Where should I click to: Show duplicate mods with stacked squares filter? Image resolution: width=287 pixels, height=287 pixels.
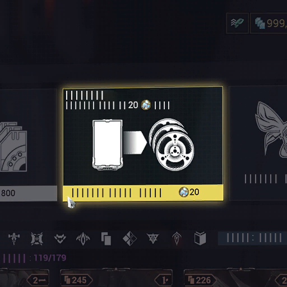pos(106,239)
